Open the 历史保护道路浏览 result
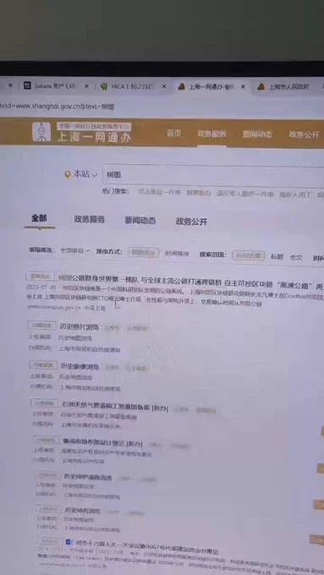This screenshot has width=324, height=575. point(88,478)
